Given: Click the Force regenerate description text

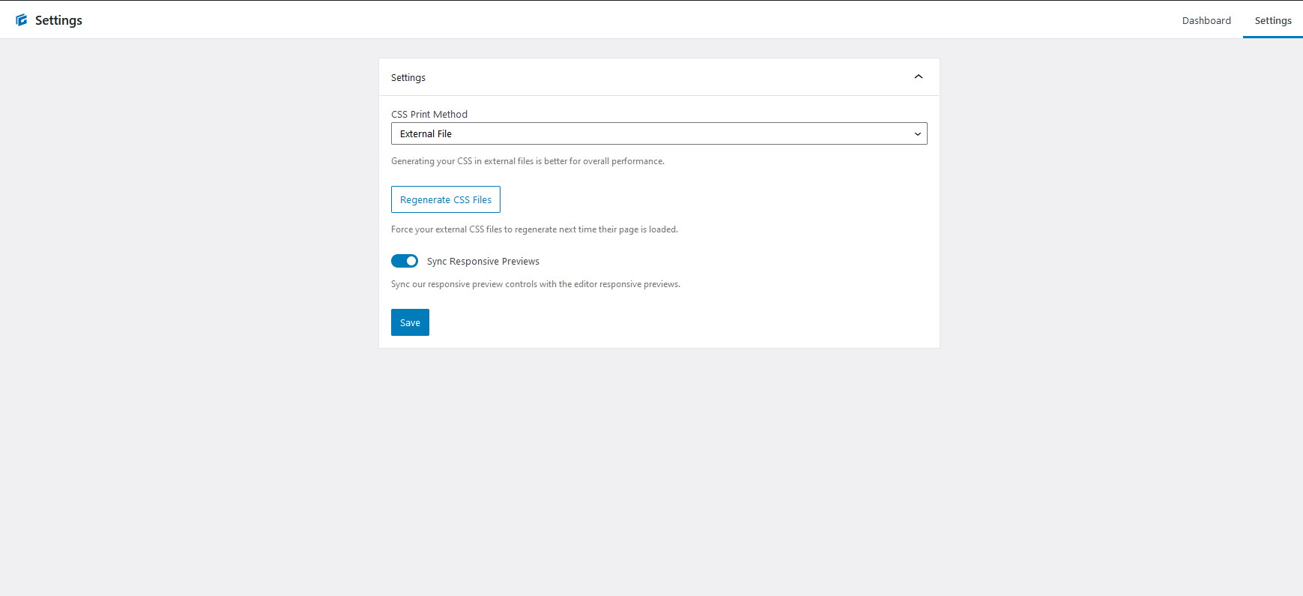Looking at the screenshot, I should coord(534,229).
